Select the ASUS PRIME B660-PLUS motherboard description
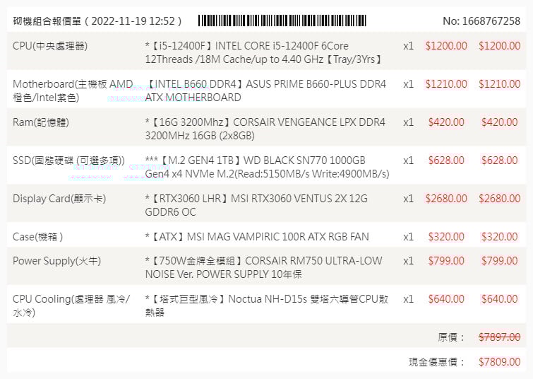533x379 pixels. coord(266,91)
